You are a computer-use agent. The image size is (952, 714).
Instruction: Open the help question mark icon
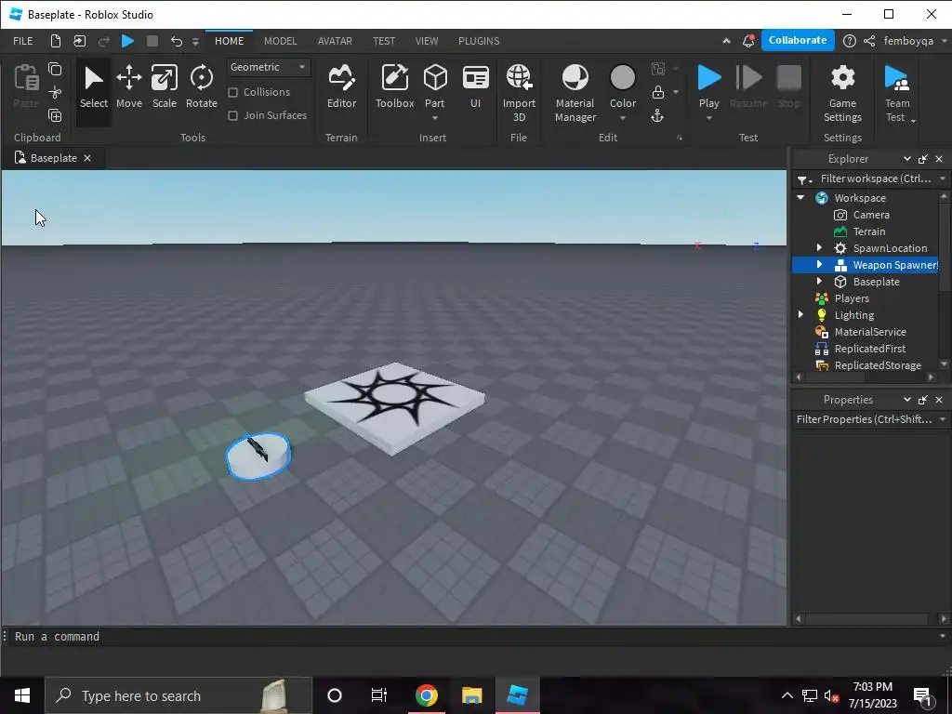pyautogui.click(x=850, y=41)
